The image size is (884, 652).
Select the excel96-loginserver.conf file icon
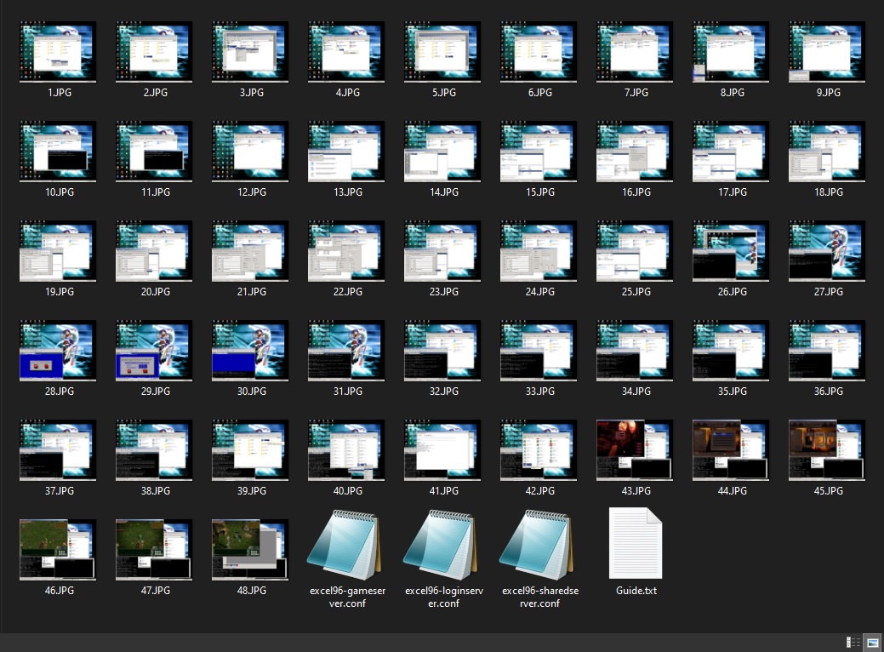point(443,545)
